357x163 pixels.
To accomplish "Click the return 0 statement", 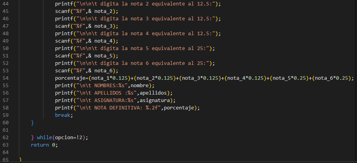I will [x=44, y=145].
